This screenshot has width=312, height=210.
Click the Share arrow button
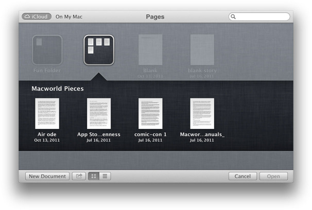coord(79,176)
